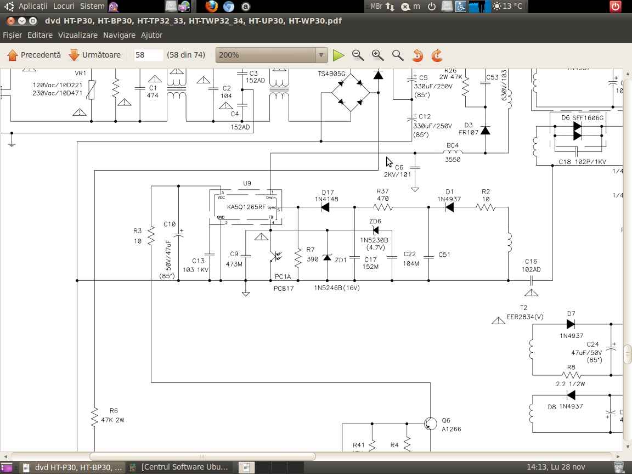Screen dimensions: 632x474
Task: Open the Ajutor menu
Action: pos(151,35)
